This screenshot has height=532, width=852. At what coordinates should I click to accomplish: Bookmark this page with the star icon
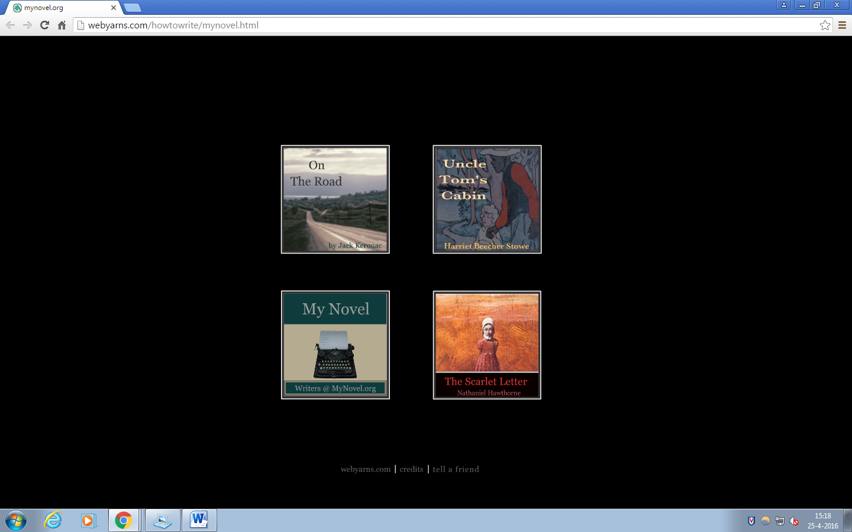click(x=825, y=25)
